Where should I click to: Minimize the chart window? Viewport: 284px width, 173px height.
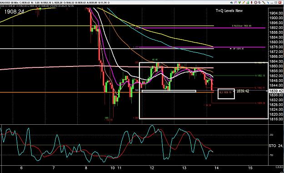coord(272,3)
